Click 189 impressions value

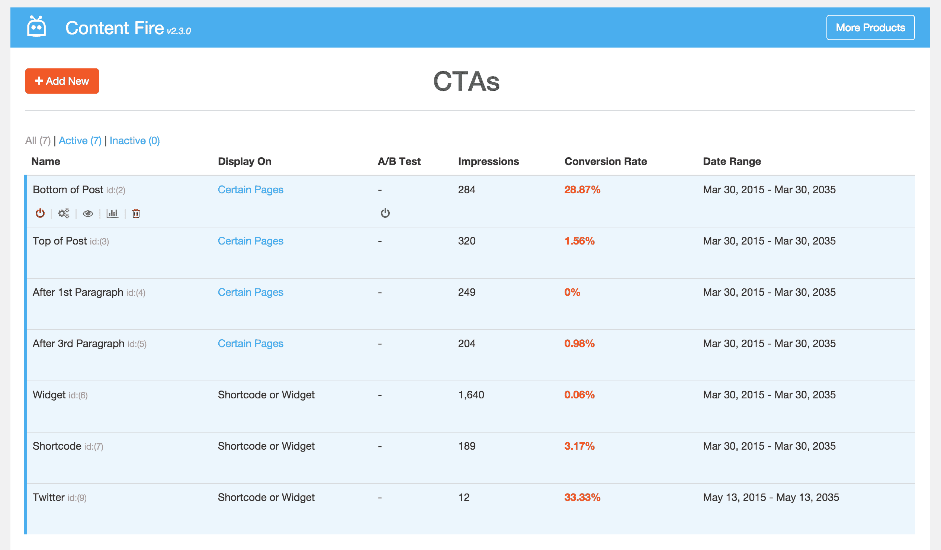click(x=467, y=446)
